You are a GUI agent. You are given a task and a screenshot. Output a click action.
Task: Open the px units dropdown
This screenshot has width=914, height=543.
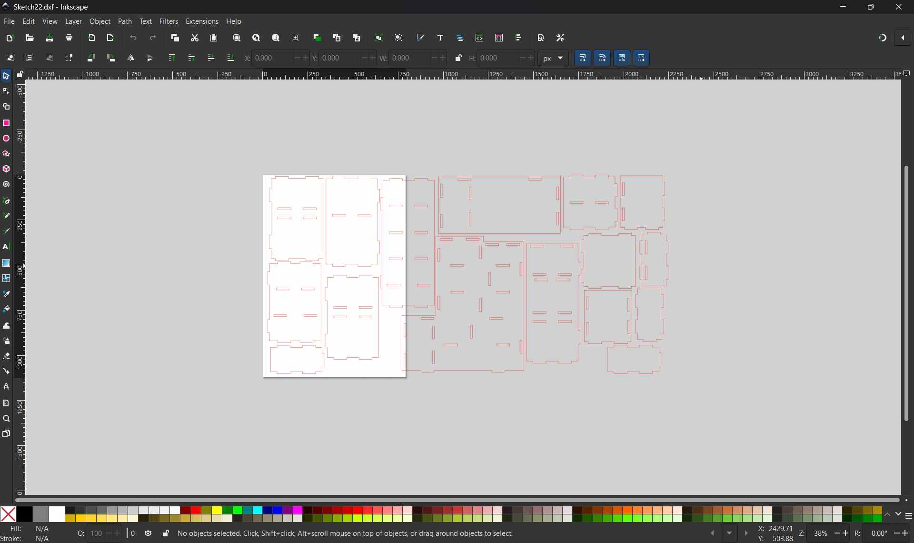553,58
